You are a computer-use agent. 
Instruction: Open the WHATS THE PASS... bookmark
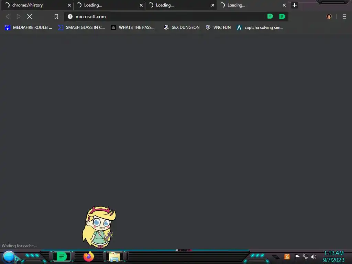coord(133,27)
